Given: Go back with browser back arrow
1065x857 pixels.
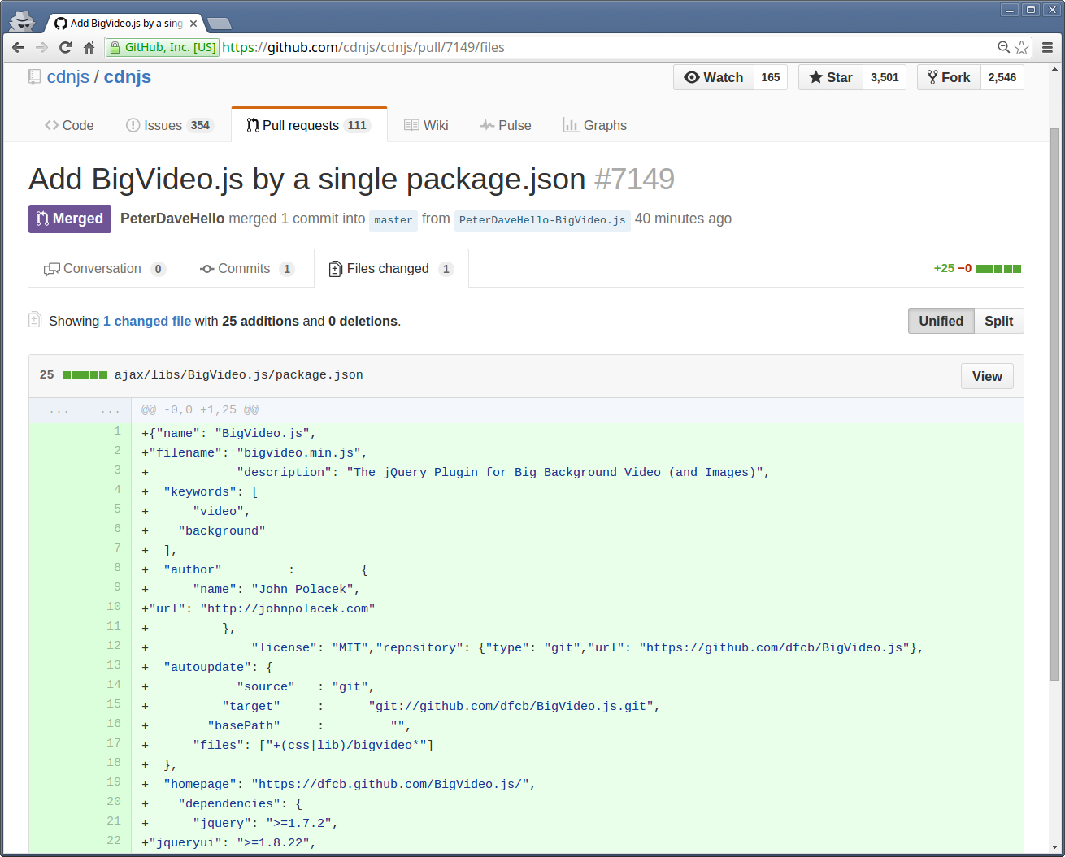Looking at the screenshot, I should coord(18,47).
